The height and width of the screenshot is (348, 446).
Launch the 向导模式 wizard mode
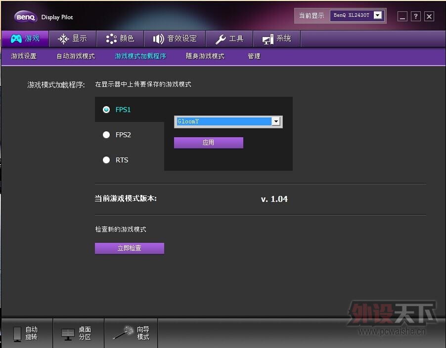(131, 333)
